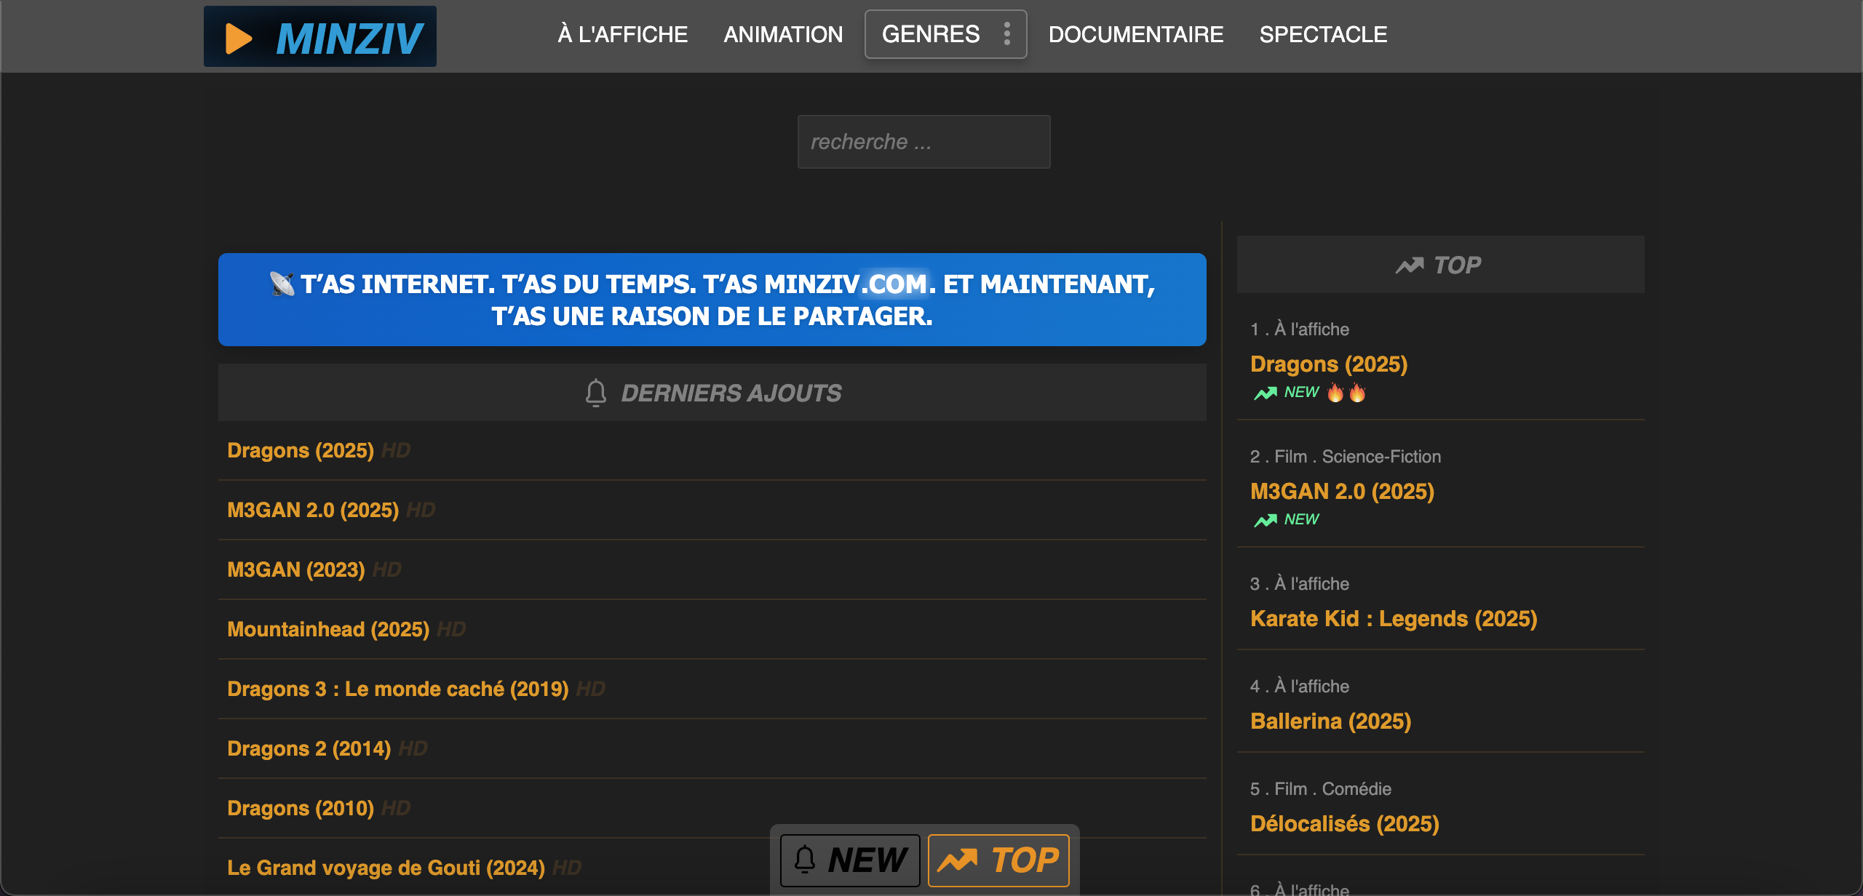Image resolution: width=1863 pixels, height=896 pixels.
Task: Open the MINZIV logo homepage
Action: (320, 37)
